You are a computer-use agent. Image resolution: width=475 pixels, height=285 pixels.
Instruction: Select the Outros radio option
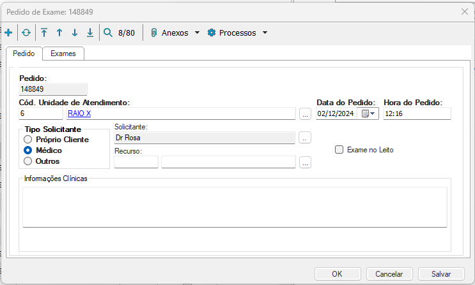point(27,161)
